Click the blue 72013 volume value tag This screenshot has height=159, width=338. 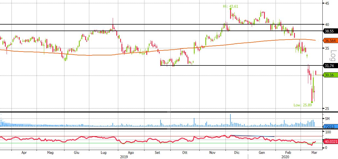[330, 127]
